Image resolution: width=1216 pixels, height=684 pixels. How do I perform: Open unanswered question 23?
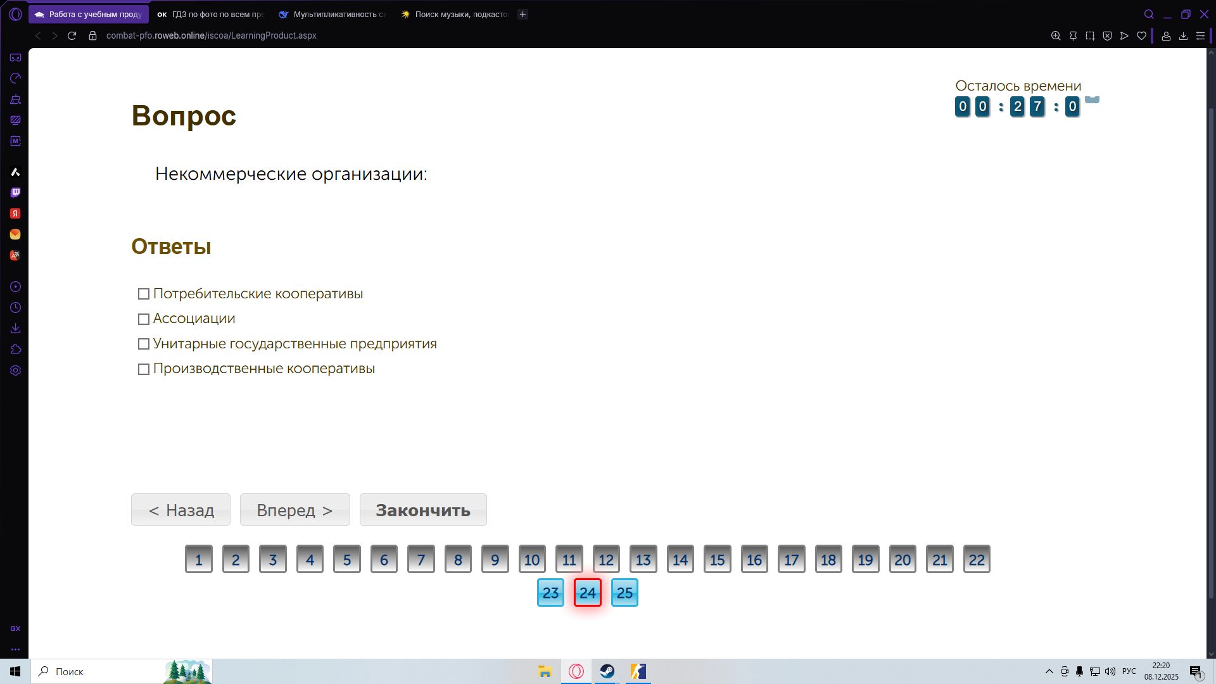[550, 593]
